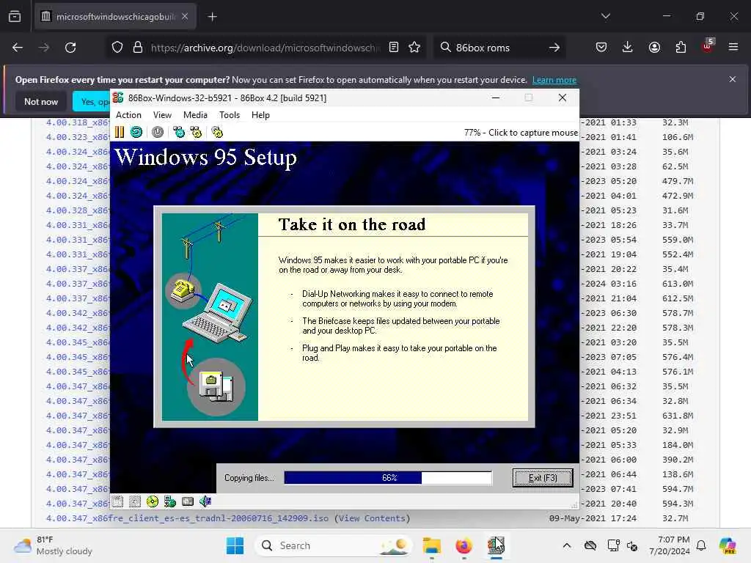Click the archive.org URL address field

coord(265,48)
